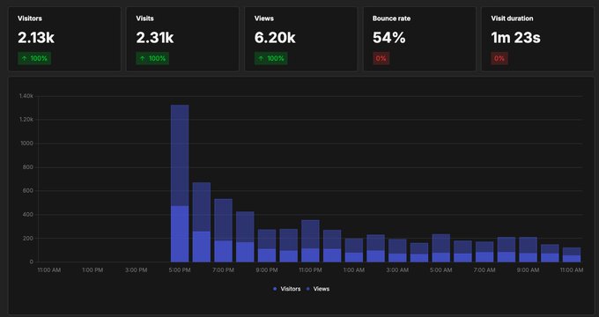
Task: Click the Bounce rate card
Action: pyautogui.click(x=419, y=39)
